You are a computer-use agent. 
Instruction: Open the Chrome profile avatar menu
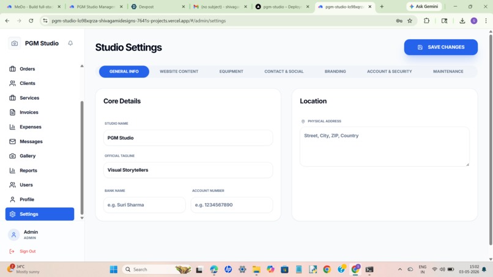click(x=474, y=21)
